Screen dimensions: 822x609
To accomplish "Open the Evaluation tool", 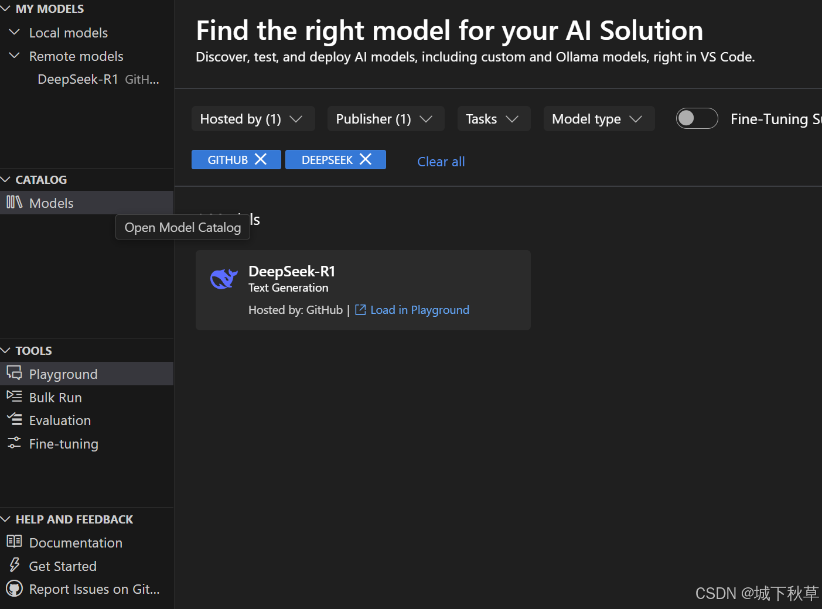I will click(87, 420).
